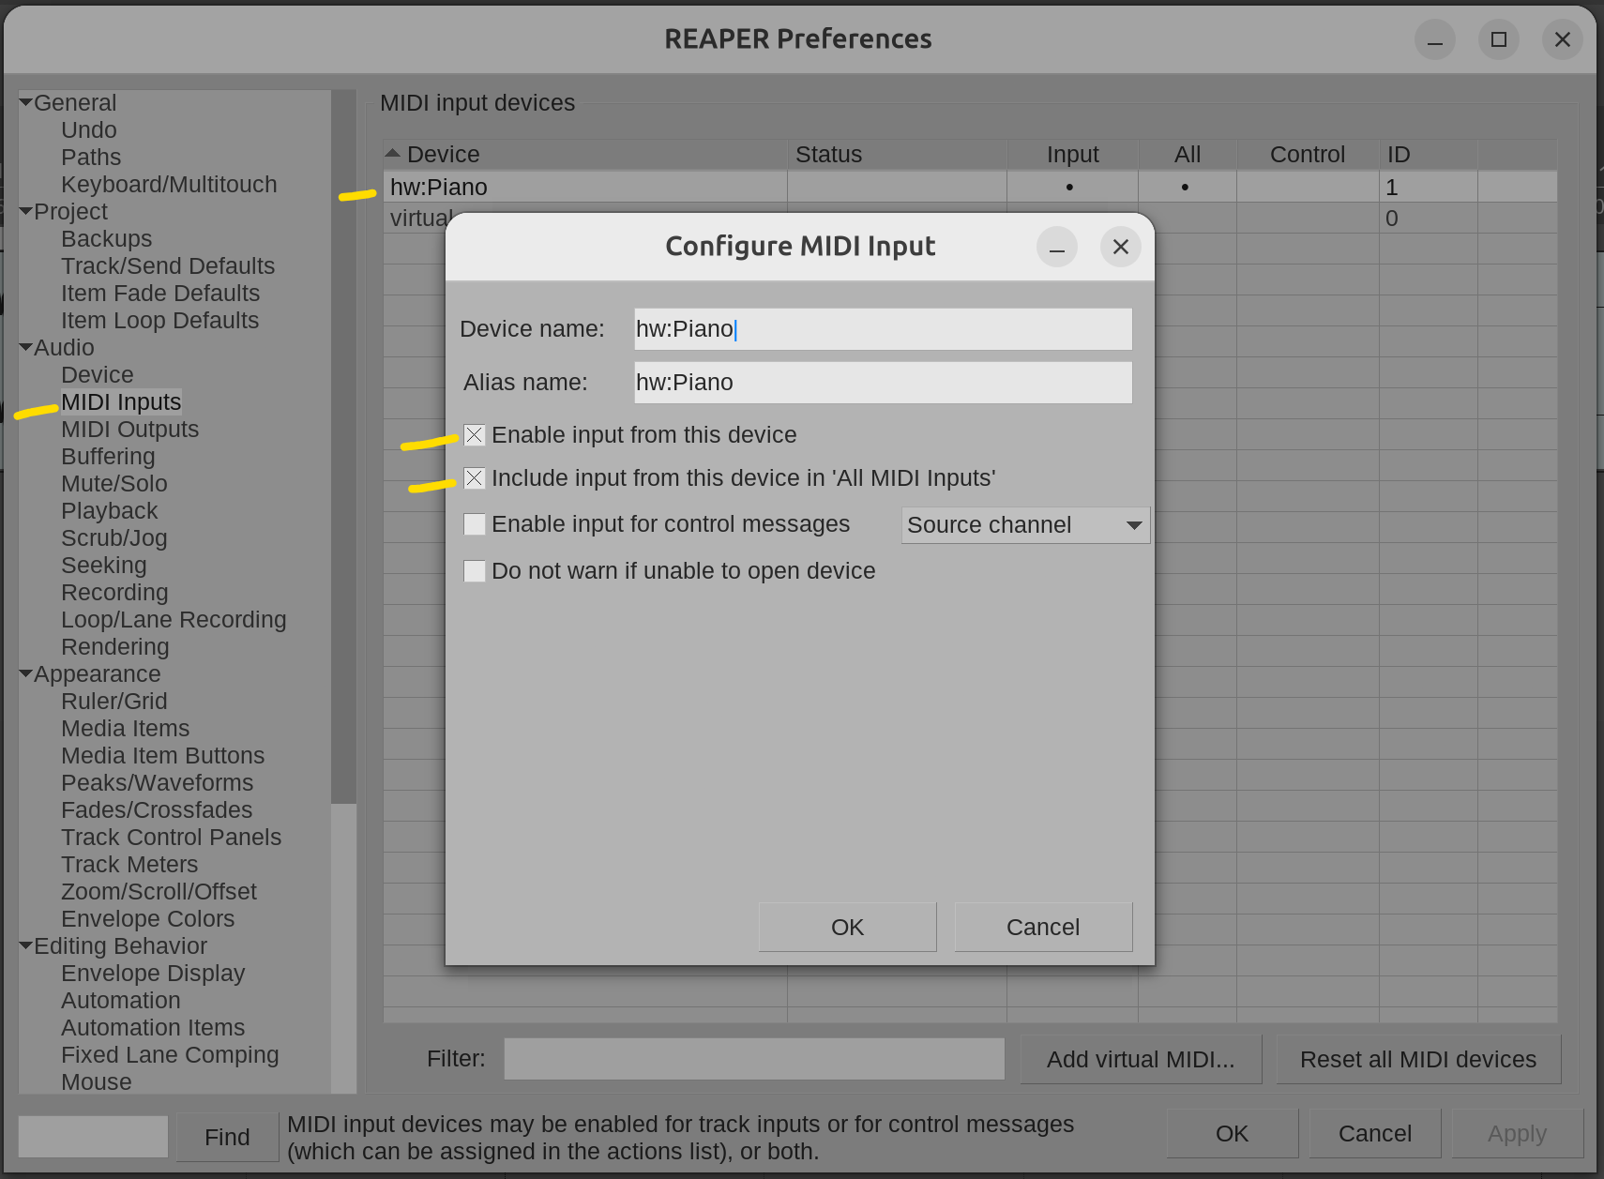Collapse the General tree section
This screenshot has height=1179, width=1604.
[x=25, y=102]
